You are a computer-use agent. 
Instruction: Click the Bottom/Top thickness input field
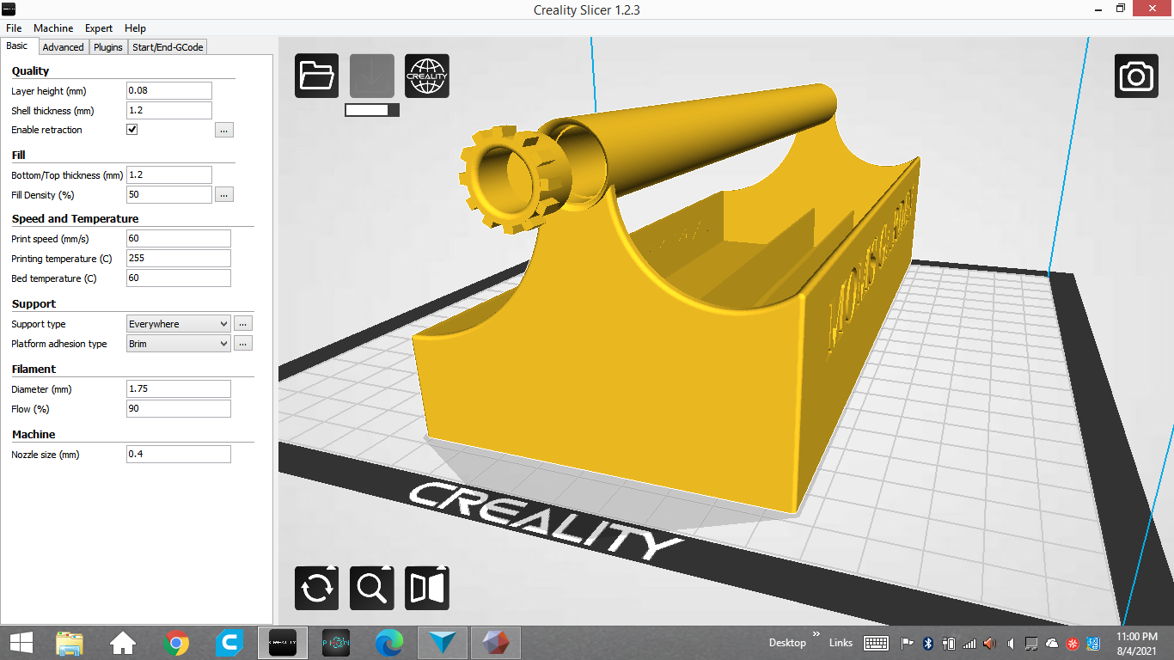(x=169, y=174)
